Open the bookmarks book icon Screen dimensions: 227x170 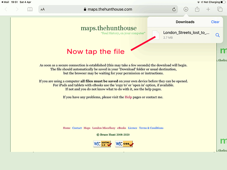pyautogui.click(x=30, y=9)
